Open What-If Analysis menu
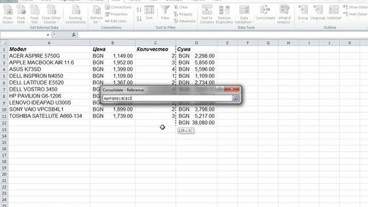 coord(285,14)
